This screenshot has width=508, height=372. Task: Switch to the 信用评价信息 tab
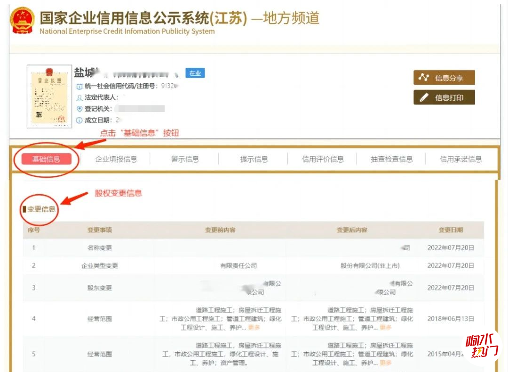pyautogui.click(x=323, y=159)
